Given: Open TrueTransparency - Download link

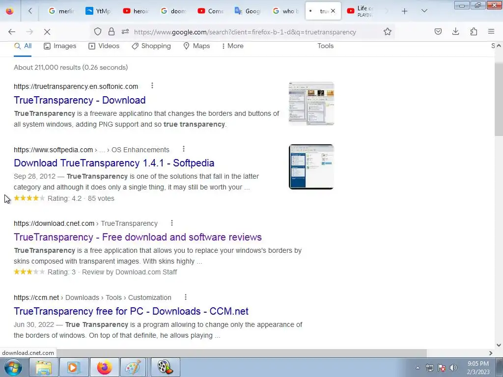Looking at the screenshot, I should (x=80, y=100).
